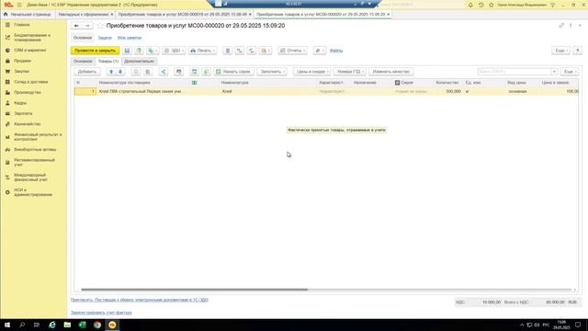This screenshot has height=331, width=588.
Task: Save the document with the floppy disk icon
Action: pyautogui.click(x=127, y=51)
